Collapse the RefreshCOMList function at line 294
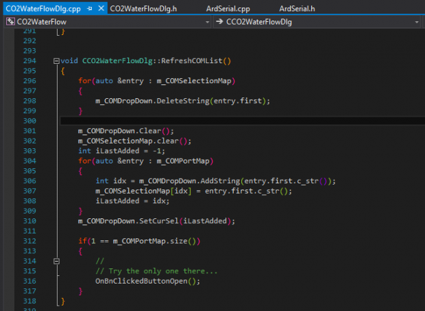Image resolution: width=425 pixels, height=311 pixels. (56, 61)
